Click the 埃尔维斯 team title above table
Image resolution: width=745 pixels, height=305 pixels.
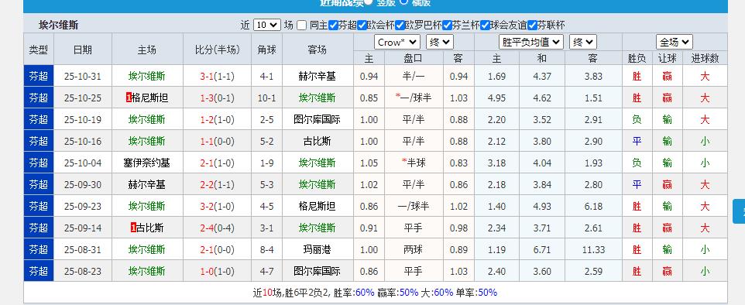(58, 26)
